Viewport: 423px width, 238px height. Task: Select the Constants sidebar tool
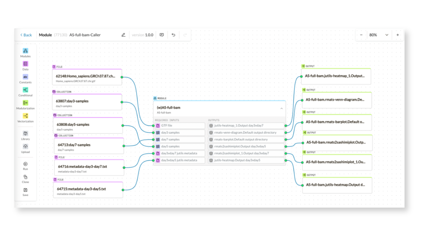[25, 79]
